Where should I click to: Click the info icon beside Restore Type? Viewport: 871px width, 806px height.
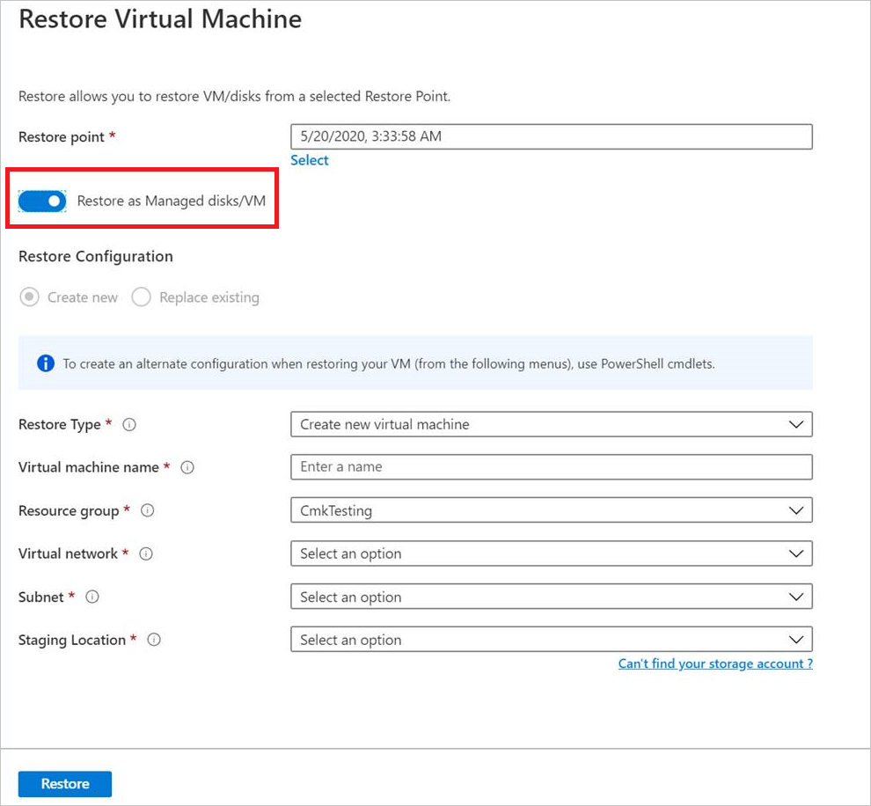pos(128,424)
